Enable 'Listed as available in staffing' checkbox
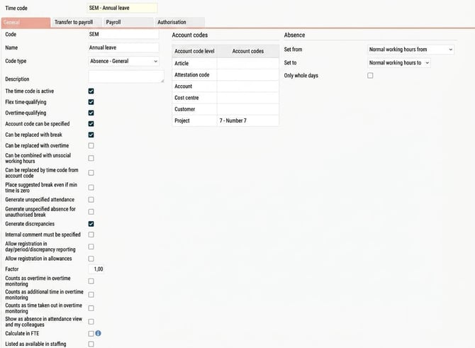 pyautogui.click(x=91, y=344)
